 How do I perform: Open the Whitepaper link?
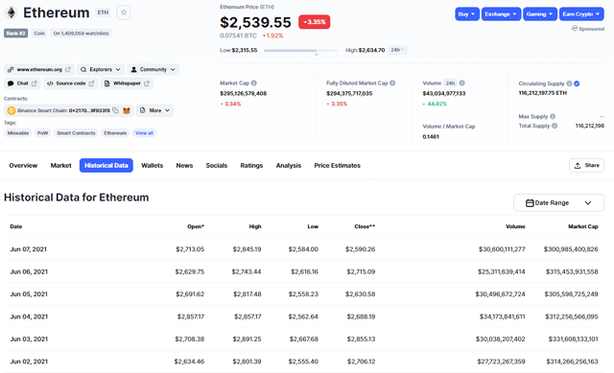[127, 83]
